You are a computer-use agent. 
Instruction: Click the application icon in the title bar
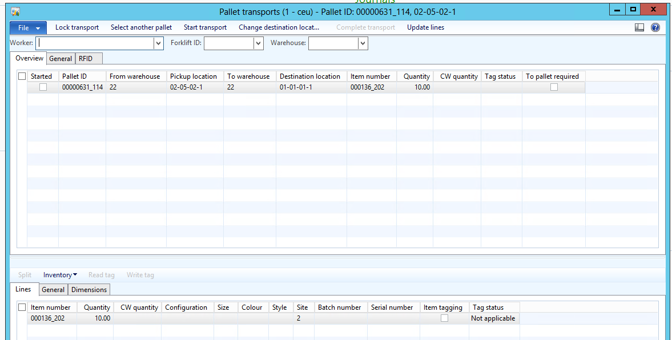pos(16,11)
